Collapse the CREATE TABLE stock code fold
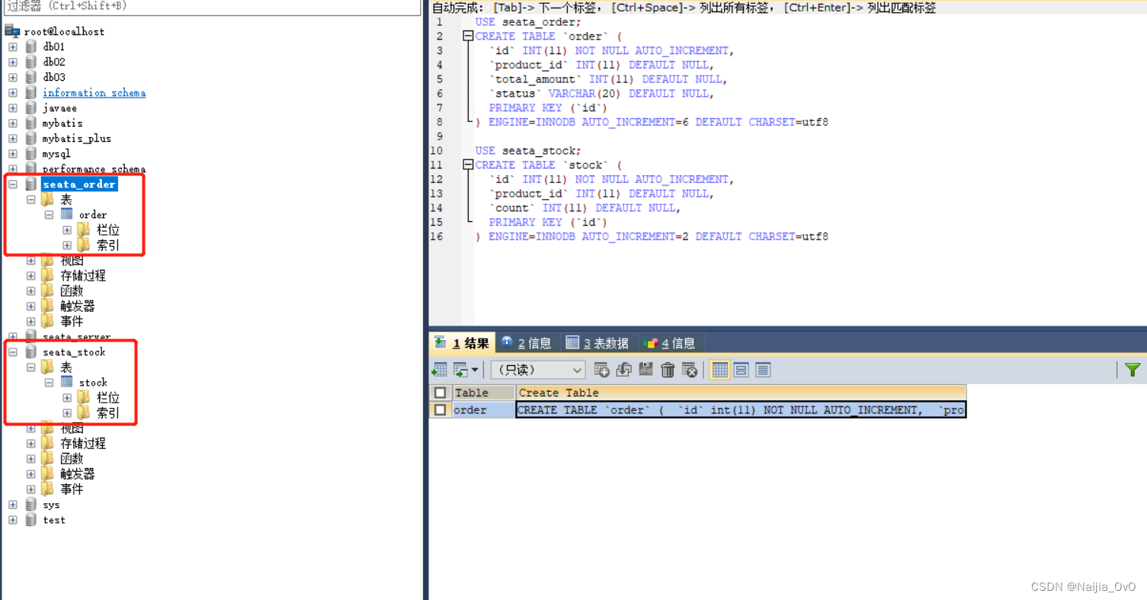 468,165
